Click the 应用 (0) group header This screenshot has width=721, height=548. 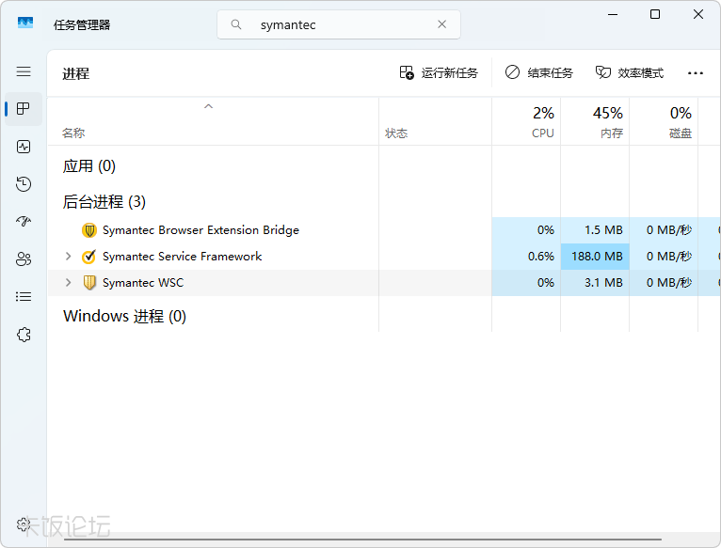pos(89,165)
